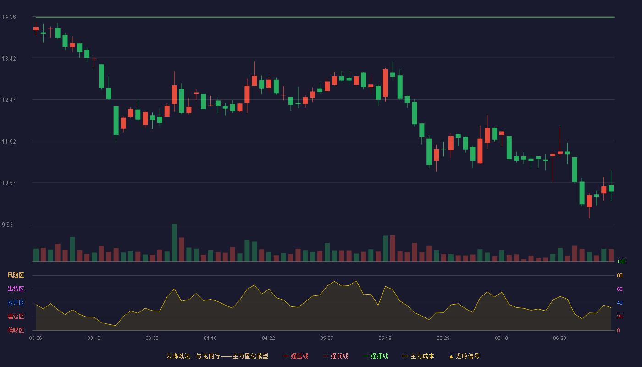Image resolution: width=642 pixels, height=367 pixels.
Task: Toggle the 强压线 legend entry
Action: tap(296, 356)
